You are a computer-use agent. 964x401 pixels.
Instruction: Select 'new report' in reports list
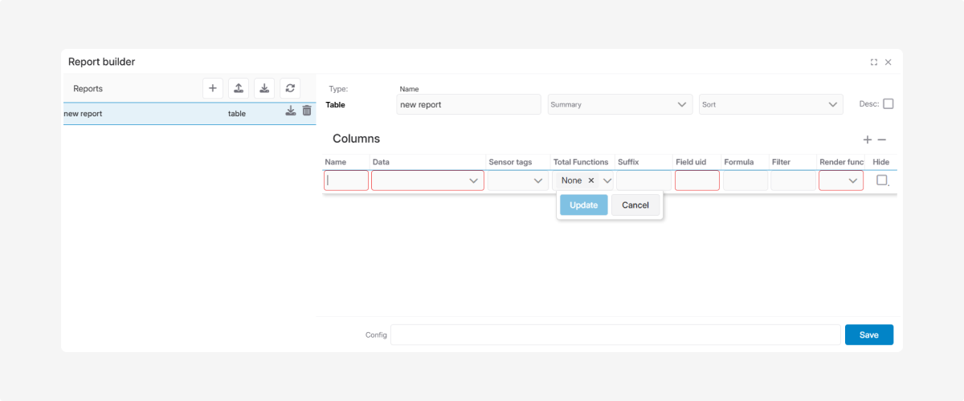(145, 114)
